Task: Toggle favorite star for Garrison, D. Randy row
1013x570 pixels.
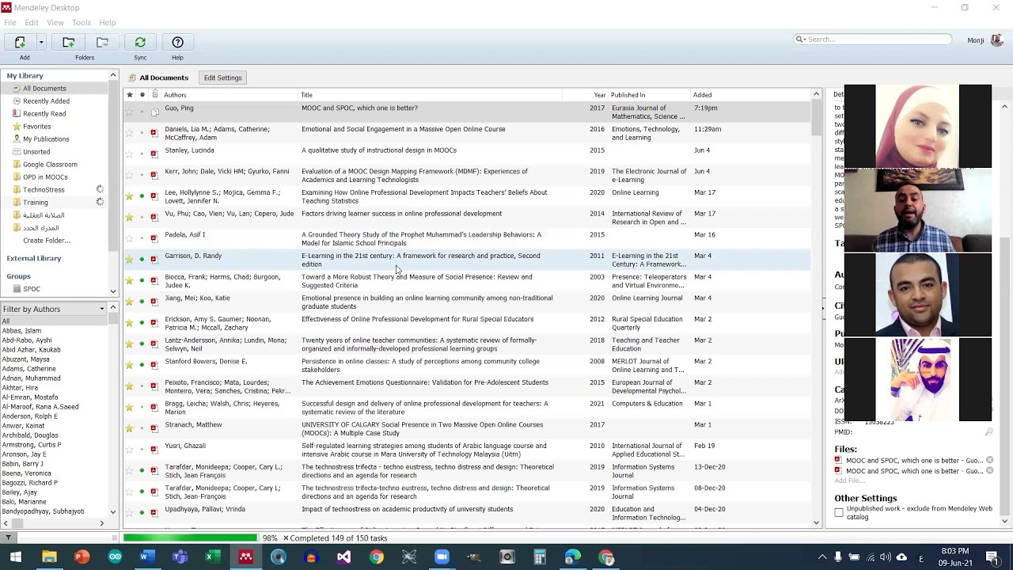Action: tap(130, 260)
